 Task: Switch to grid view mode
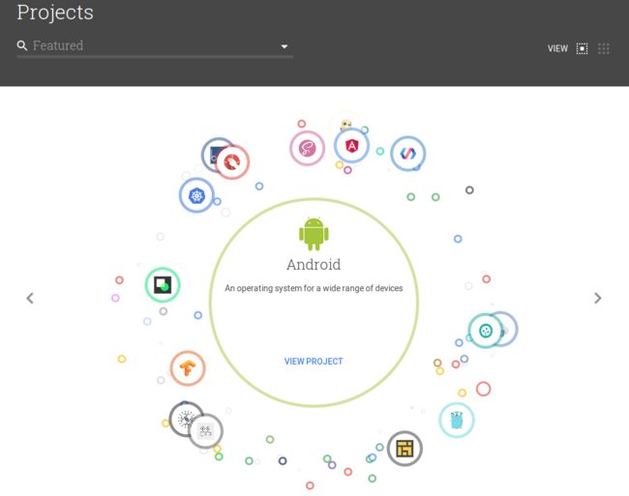(x=604, y=48)
